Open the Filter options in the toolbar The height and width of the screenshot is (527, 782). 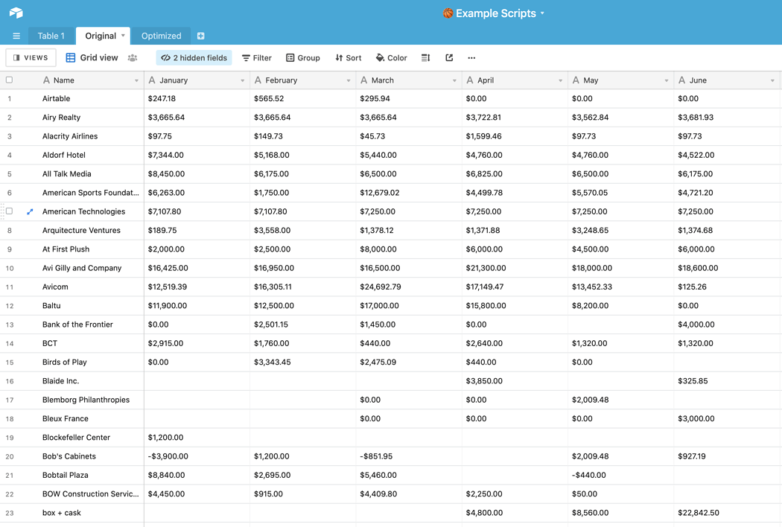256,57
